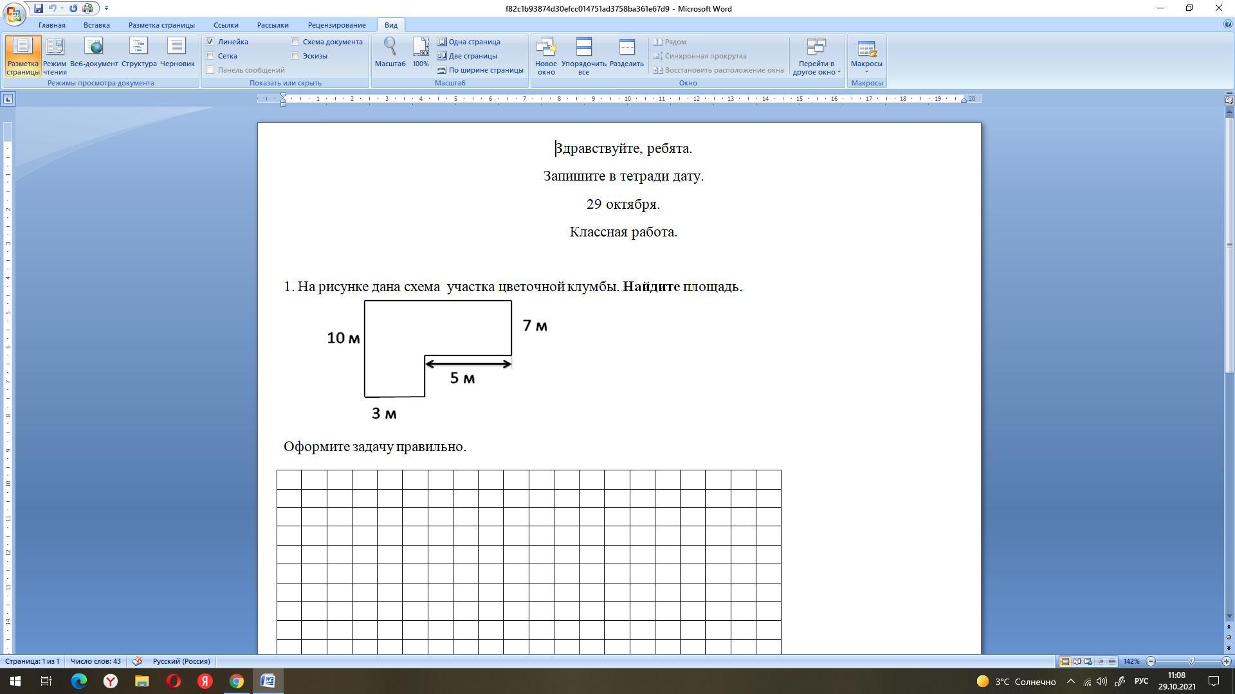Open the Вставка ribbon tab
The width and height of the screenshot is (1235, 694).
tap(96, 25)
